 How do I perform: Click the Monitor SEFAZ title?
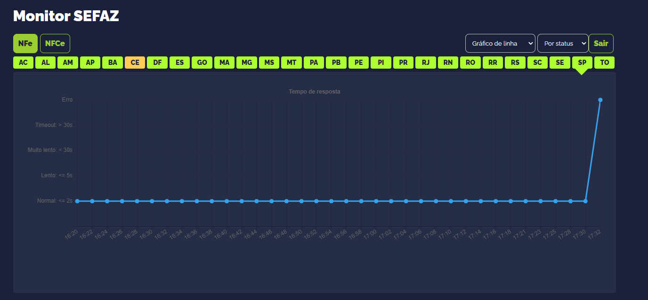point(66,16)
